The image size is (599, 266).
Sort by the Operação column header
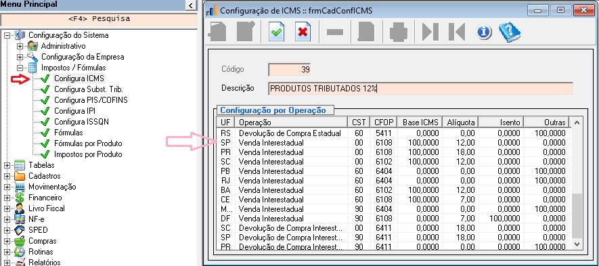pos(291,123)
